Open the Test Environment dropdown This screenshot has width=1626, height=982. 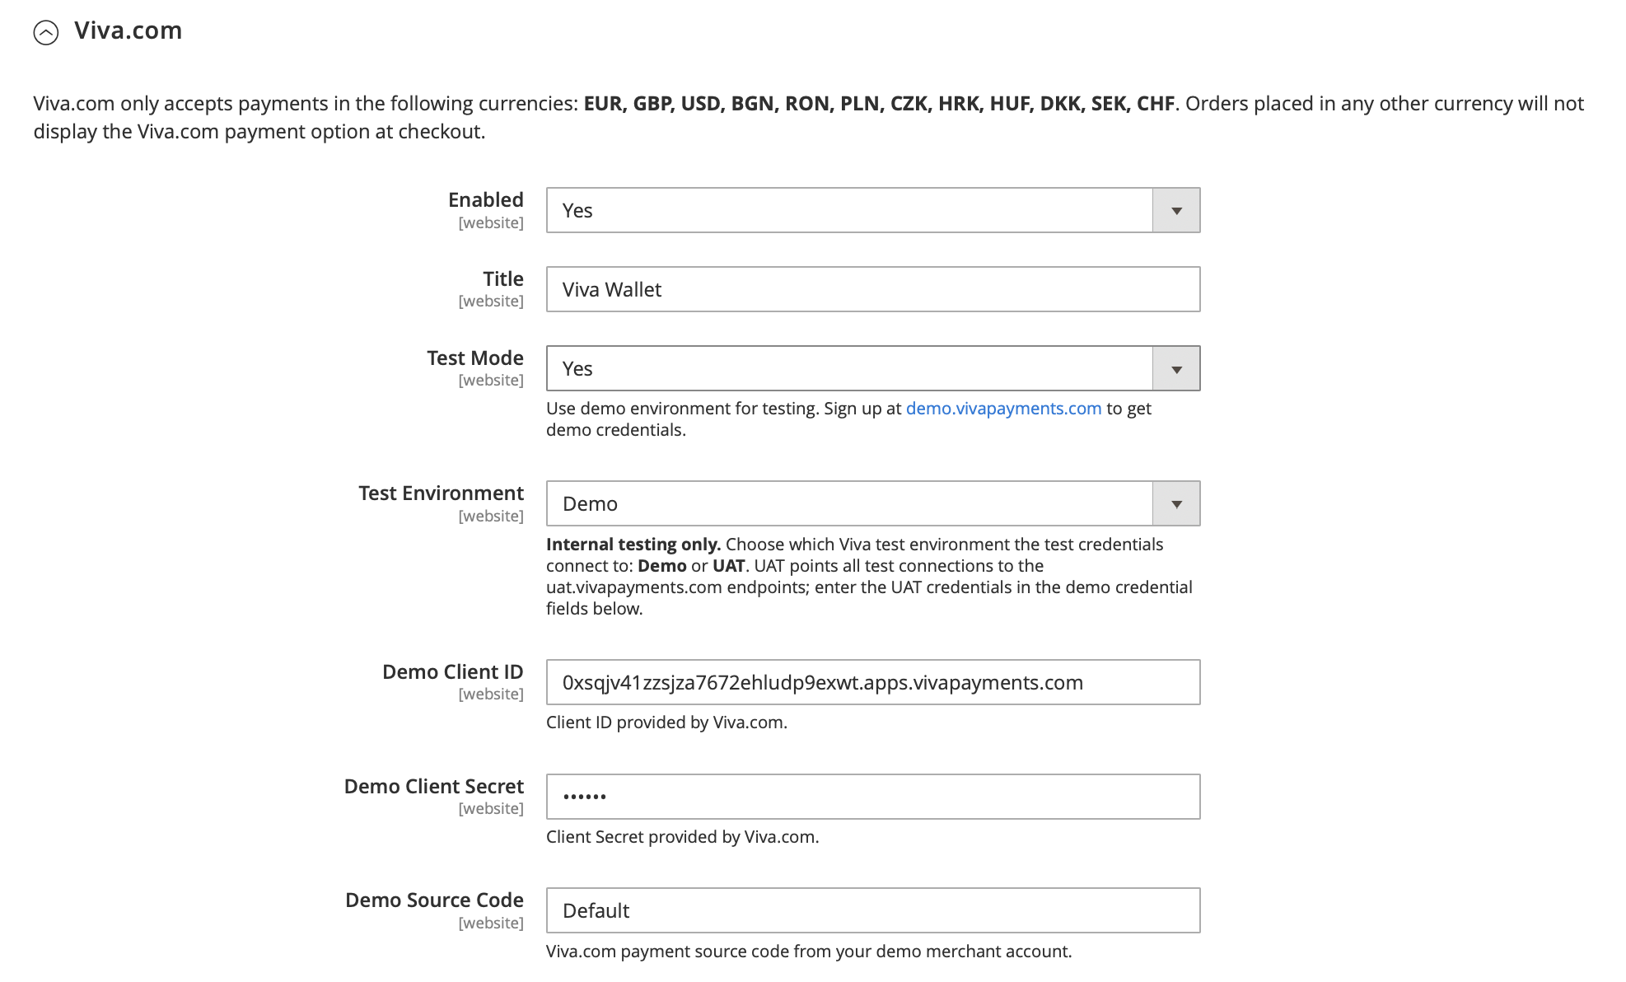(x=873, y=503)
